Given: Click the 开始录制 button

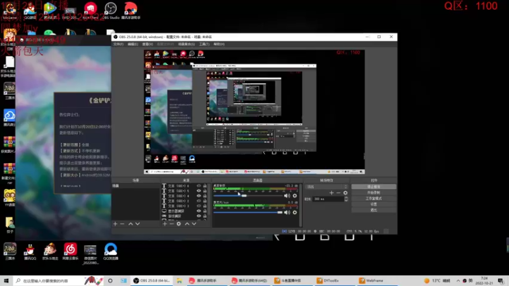Looking at the screenshot, I should click(x=374, y=193).
